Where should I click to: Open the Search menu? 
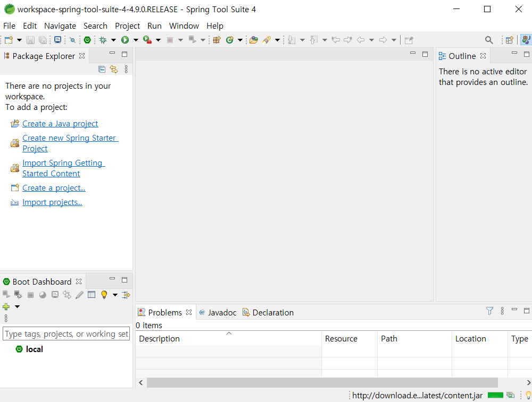pos(95,25)
